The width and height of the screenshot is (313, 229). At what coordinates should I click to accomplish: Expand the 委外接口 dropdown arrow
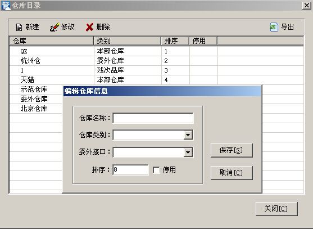point(188,152)
